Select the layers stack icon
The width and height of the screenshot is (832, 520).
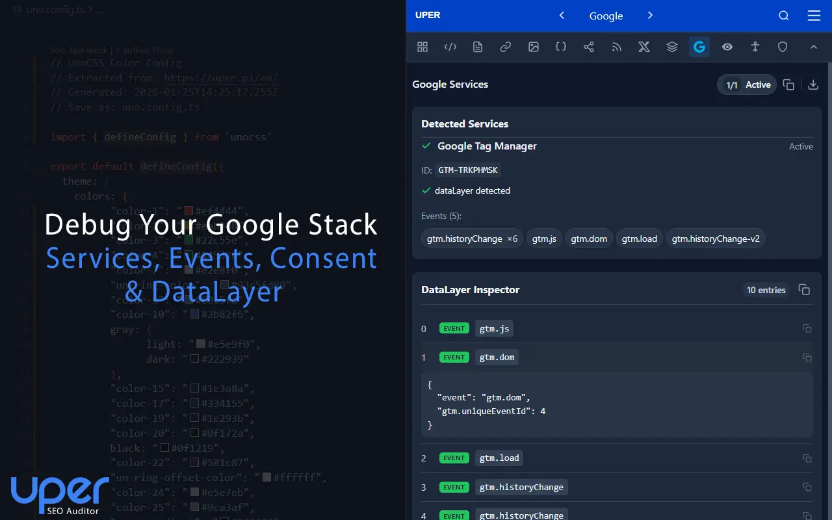[672, 47]
